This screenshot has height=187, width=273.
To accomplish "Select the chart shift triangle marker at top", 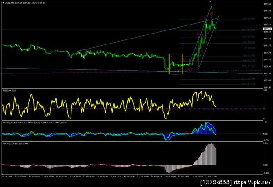I will 210,1.
